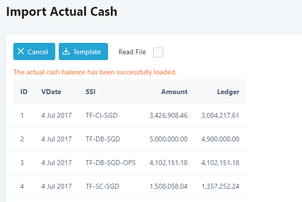Click the successfully loaded status message

[x=95, y=72]
